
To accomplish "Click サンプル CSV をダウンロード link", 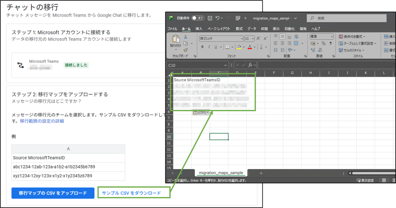I will [132, 193].
